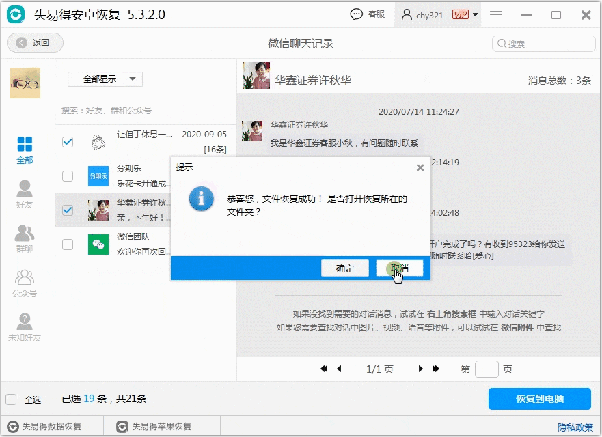
Task: Click the chat header avatar of 华鑫证券许秋华
Action: pyautogui.click(x=256, y=76)
